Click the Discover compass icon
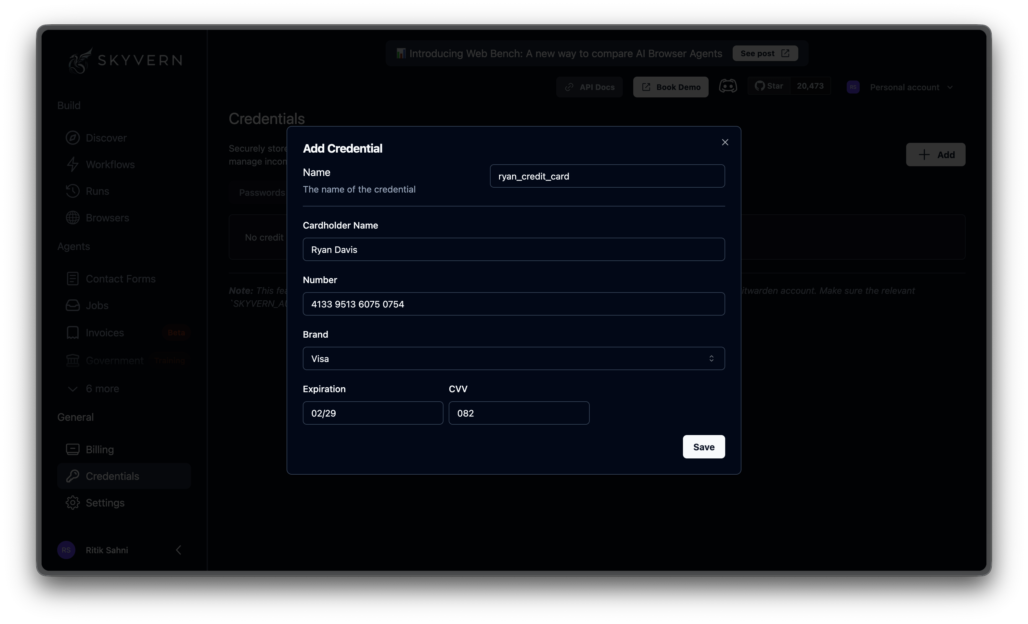The height and width of the screenshot is (624, 1028). tap(72, 138)
